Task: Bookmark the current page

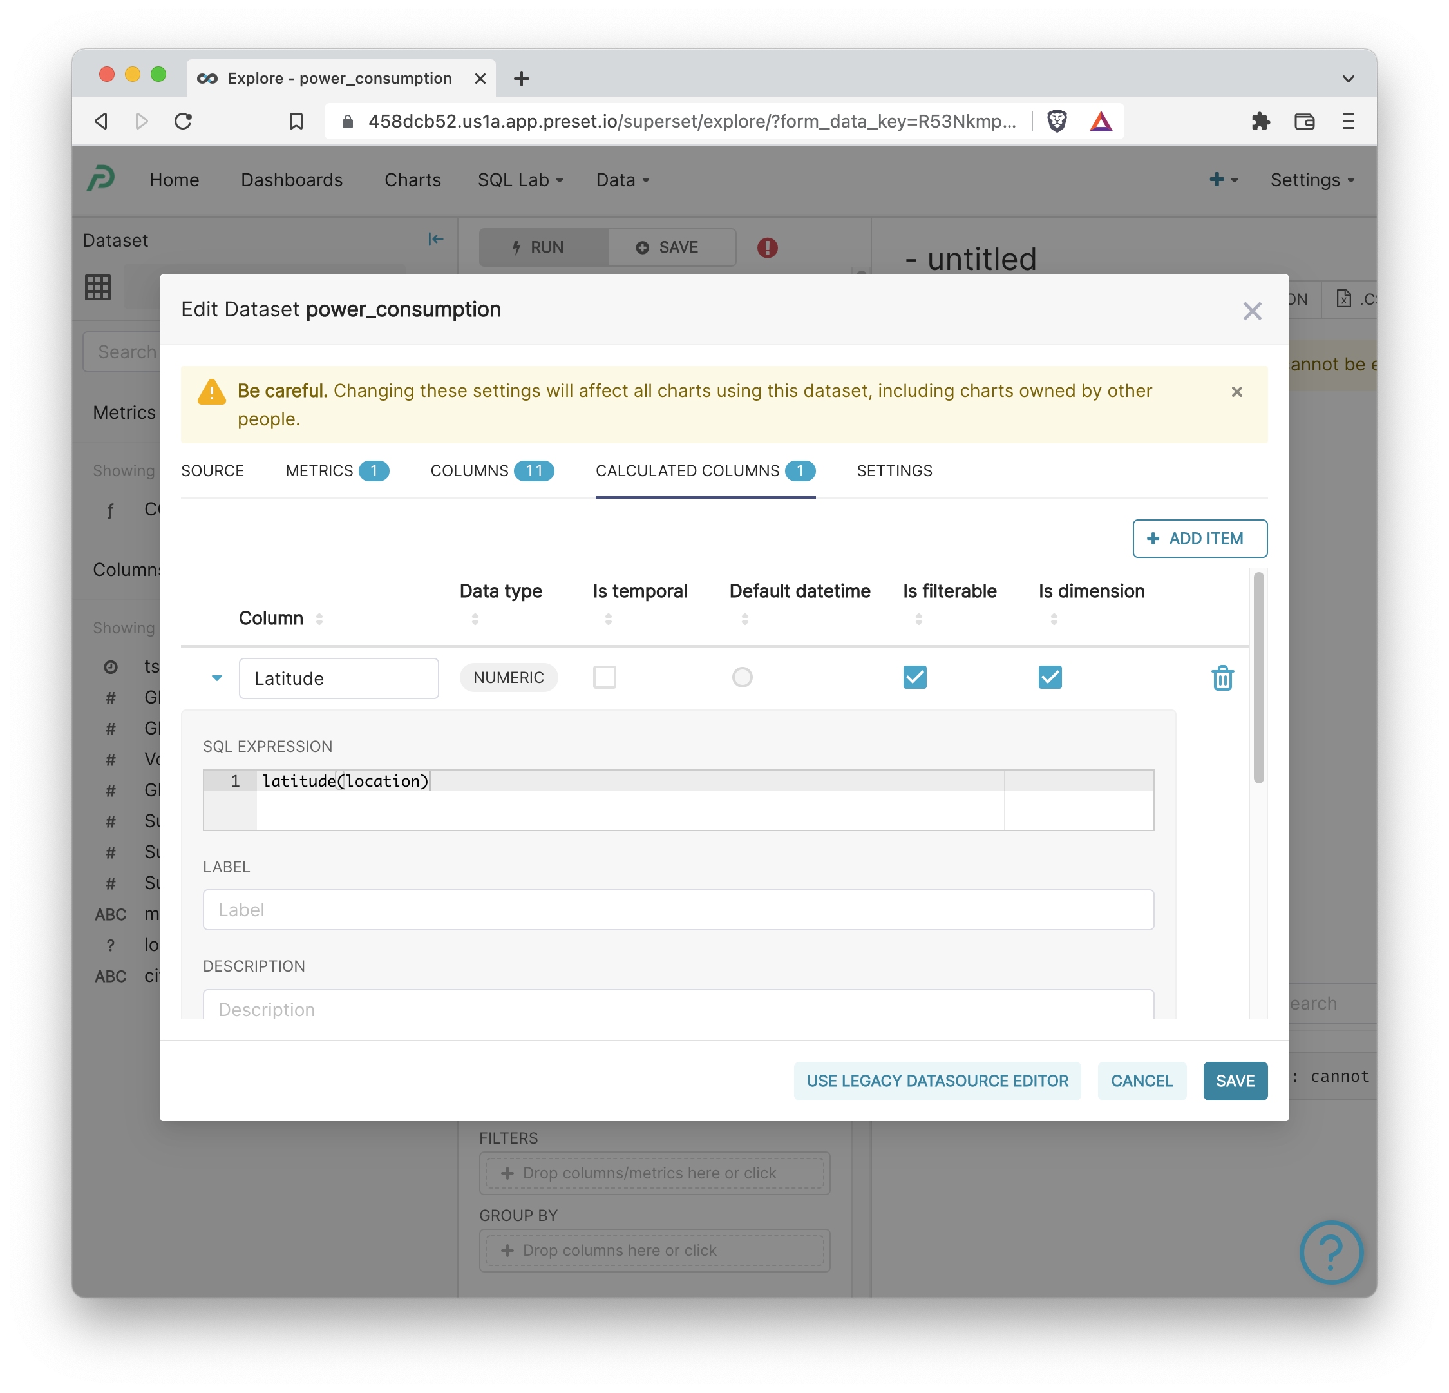Action: [296, 121]
